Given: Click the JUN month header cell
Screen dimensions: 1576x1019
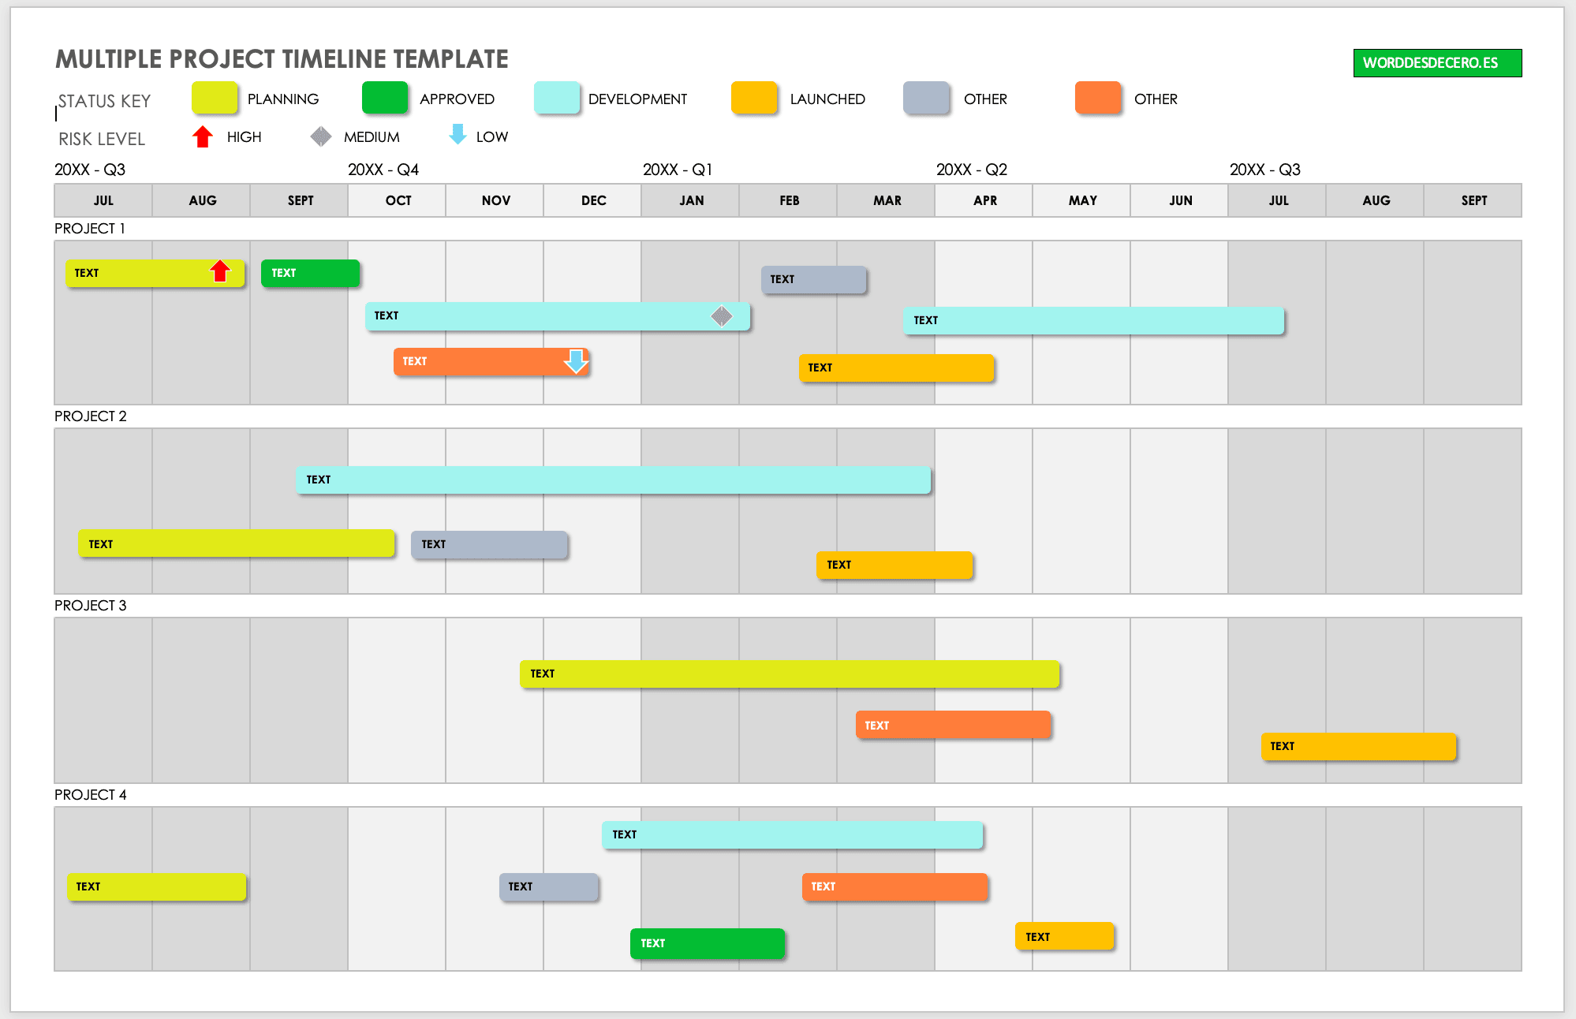Looking at the screenshot, I should pos(1179,200).
